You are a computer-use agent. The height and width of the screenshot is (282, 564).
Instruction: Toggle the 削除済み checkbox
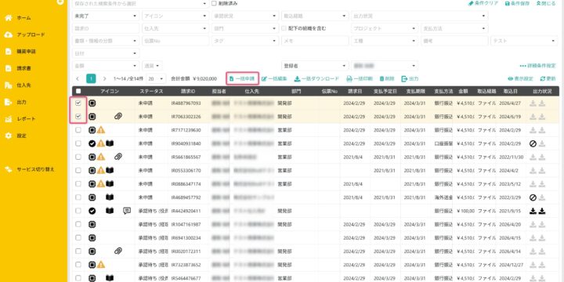point(215,3)
